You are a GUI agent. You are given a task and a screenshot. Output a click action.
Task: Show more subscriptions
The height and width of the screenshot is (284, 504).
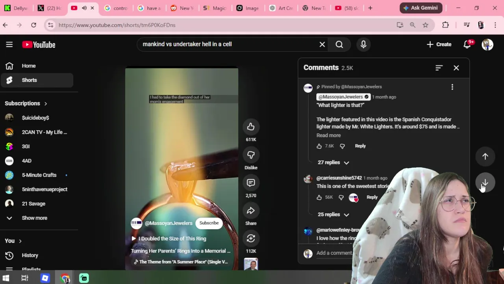[x=37, y=218]
